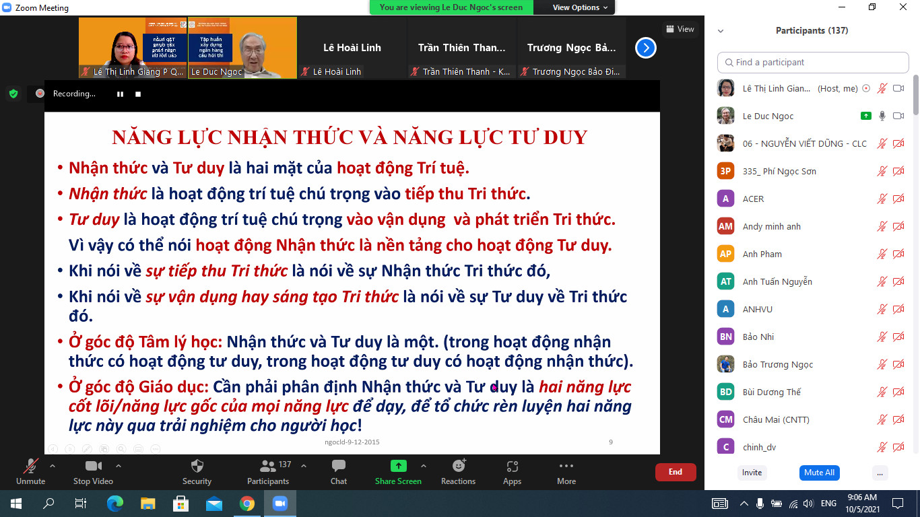Click the Find a participant search field

tap(813, 63)
